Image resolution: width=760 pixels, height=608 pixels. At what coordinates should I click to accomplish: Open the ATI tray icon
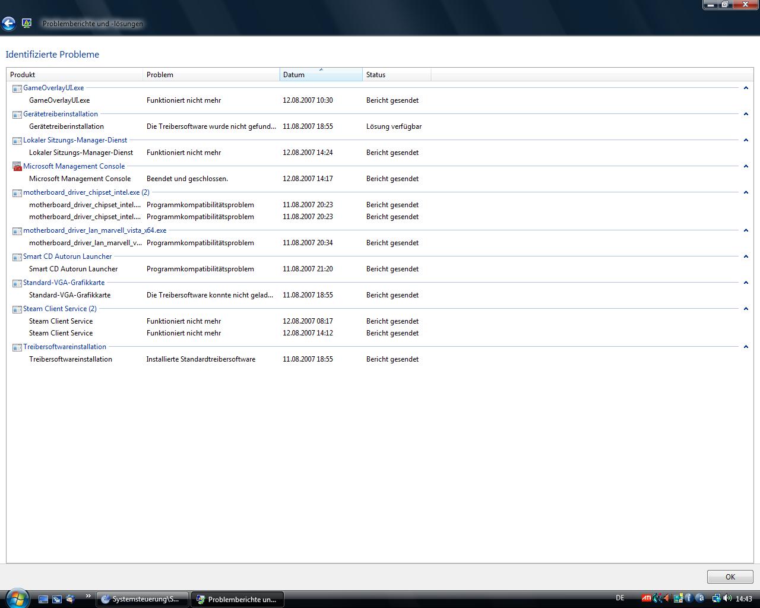tap(646, 598)
